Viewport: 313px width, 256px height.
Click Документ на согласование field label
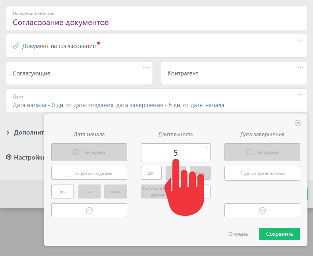pos(59,46)
